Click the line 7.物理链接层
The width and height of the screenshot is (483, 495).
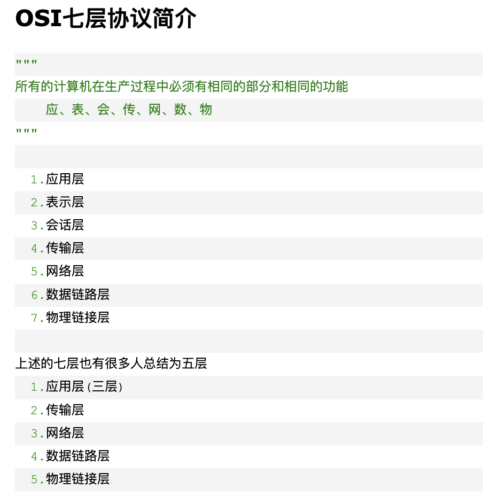click(70, 318)
